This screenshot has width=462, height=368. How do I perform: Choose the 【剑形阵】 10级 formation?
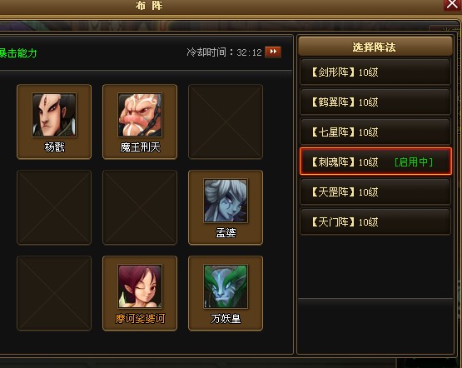375,72
